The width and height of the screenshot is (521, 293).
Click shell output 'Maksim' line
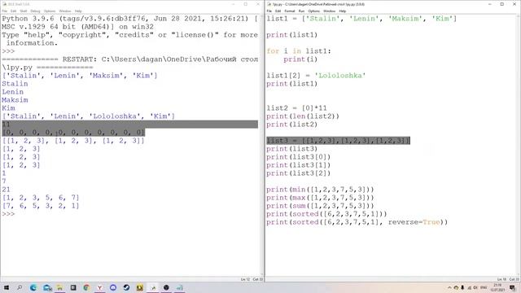(x=15, y=100)
